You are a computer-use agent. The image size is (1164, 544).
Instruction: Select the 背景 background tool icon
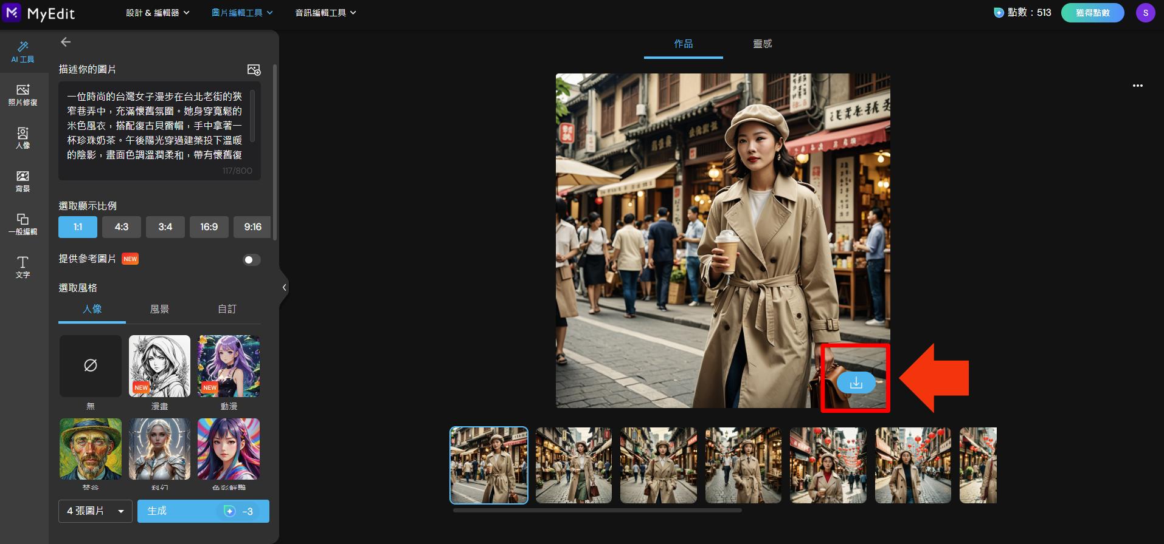(x=23, y=181)
